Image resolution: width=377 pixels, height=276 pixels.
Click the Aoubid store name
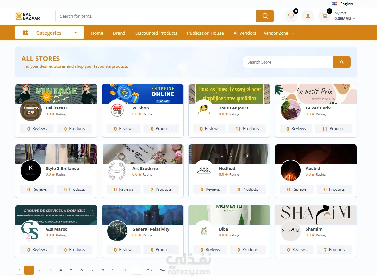click(312, 168)
